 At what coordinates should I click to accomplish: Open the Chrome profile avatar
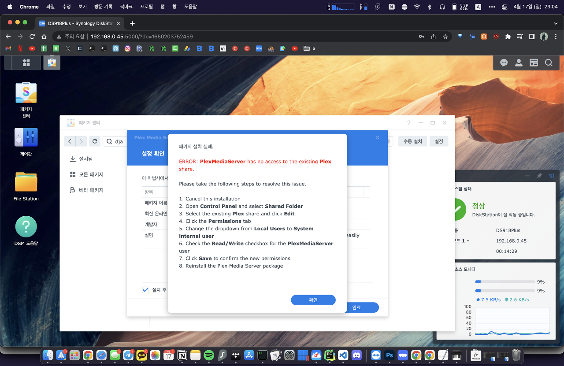pyautogui.click(x=544, y=37)
